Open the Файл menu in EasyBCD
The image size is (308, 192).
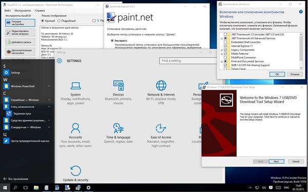[x=8, y=10]
